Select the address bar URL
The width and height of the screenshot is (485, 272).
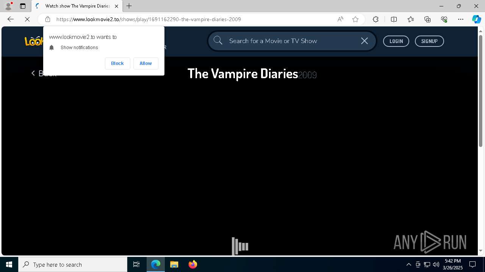149,19
